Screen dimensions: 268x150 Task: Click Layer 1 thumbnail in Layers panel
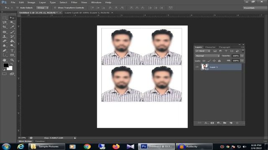[x=205, y=67]
